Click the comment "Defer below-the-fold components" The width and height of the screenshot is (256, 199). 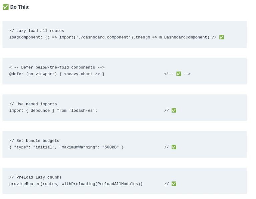(x=57, y=67)
